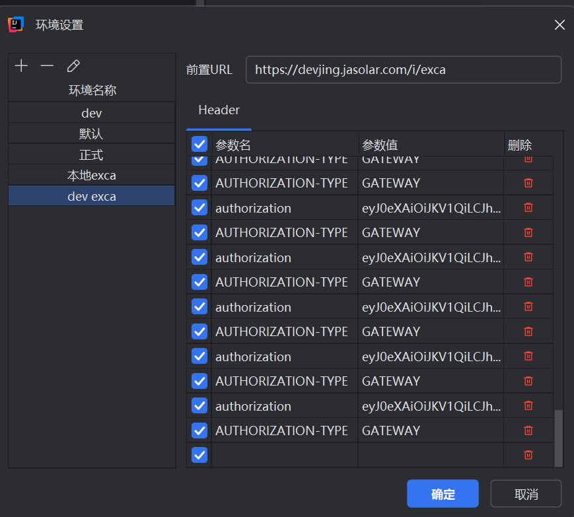Image resolution: width=574 pixels, height=517 pixels.
Task: Select the 本地exca environment
Action: 92,175
